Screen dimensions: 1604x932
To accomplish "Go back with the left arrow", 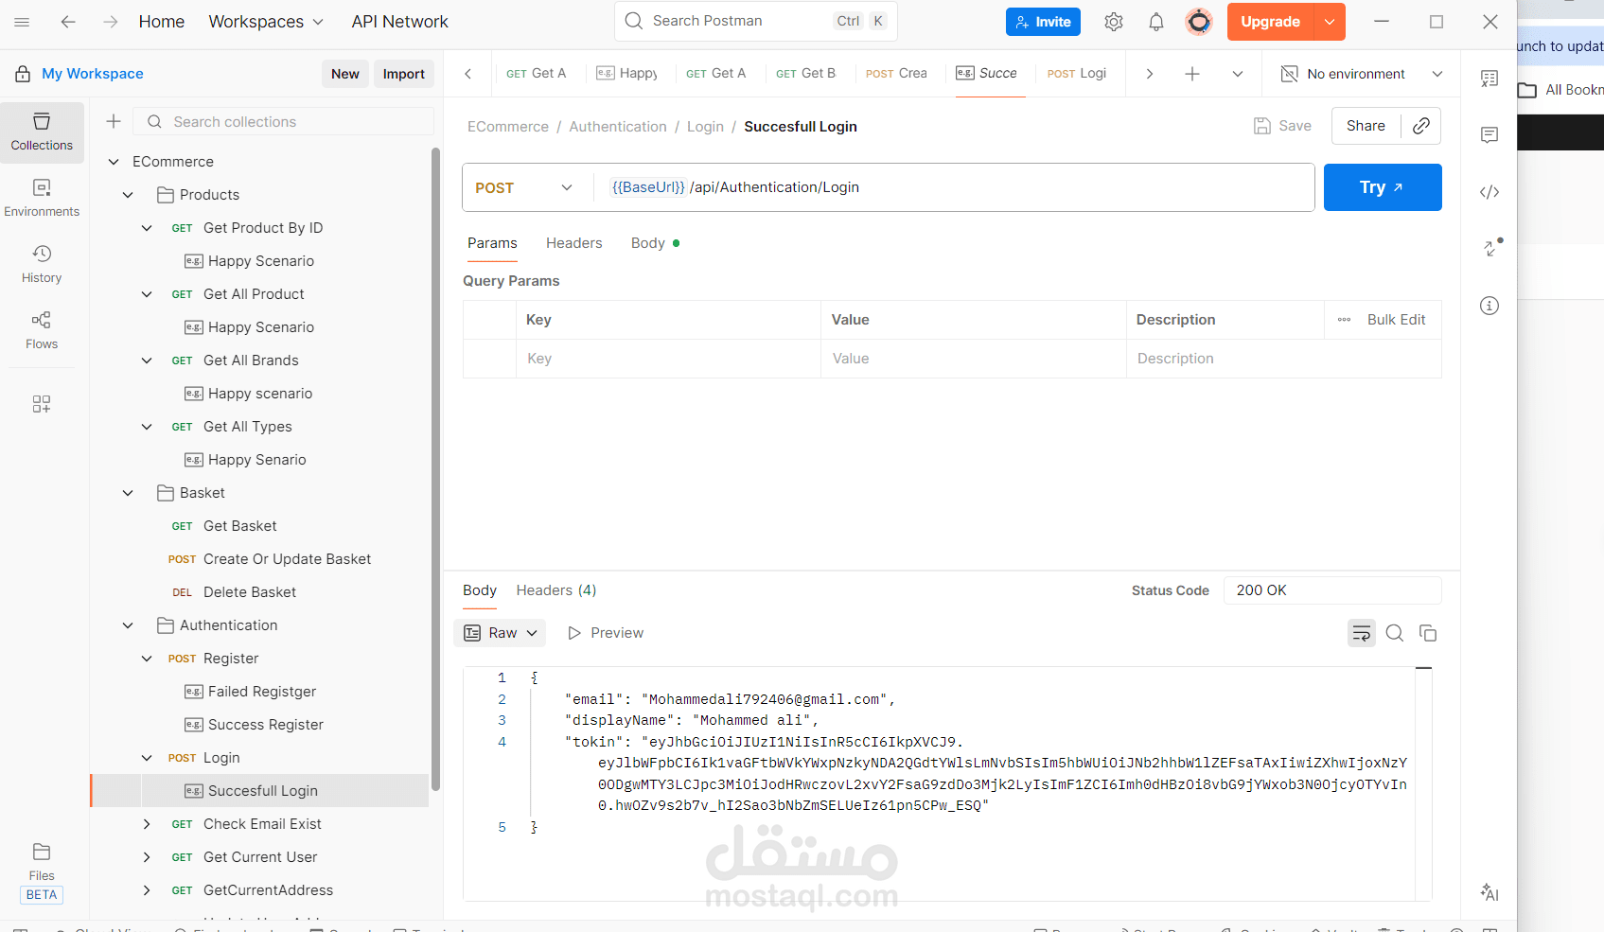I will 68,22.
